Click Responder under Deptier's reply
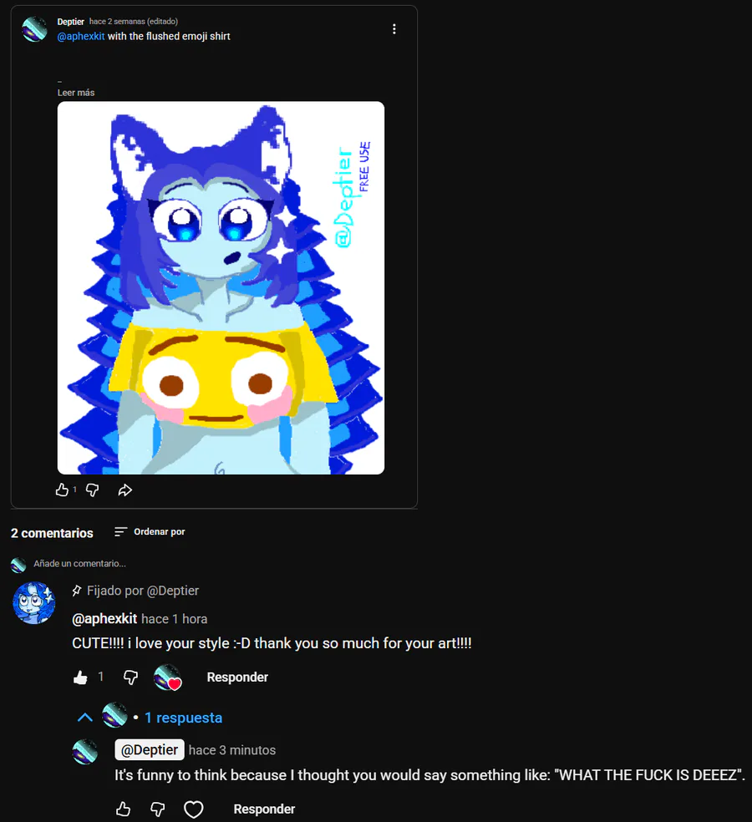The height and width of the screenshot is (822, 752). click(x=264, y=809)
